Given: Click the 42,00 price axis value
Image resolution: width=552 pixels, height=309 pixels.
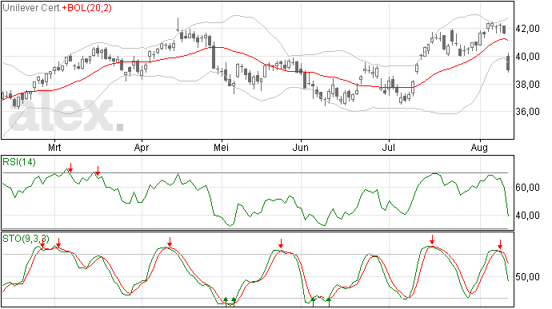Looking at the screenshot, I should click(527, 29).
